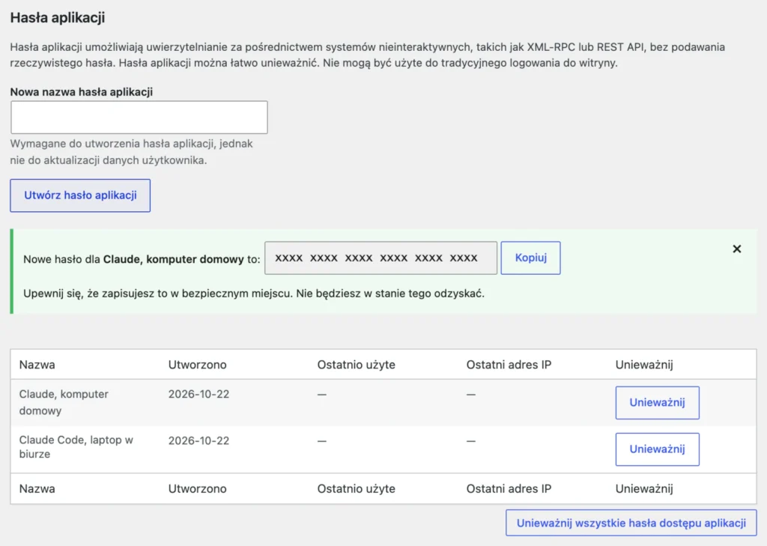This screenshot has width=767, height=546.
Task: Click creation date of 'Claude Code, laptop' row
Action: pyautogui.click(x=198, y=440)
